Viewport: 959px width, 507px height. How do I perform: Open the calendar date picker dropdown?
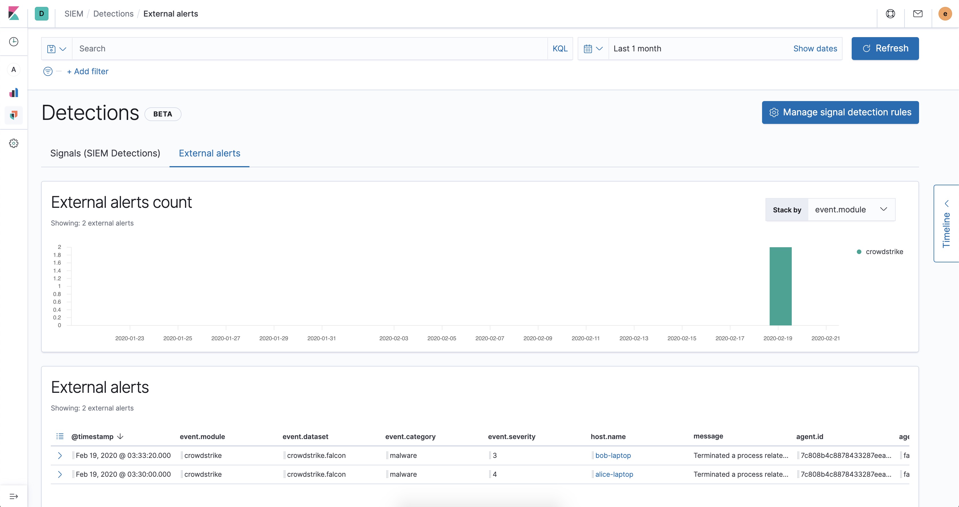[x=593, y=49]
